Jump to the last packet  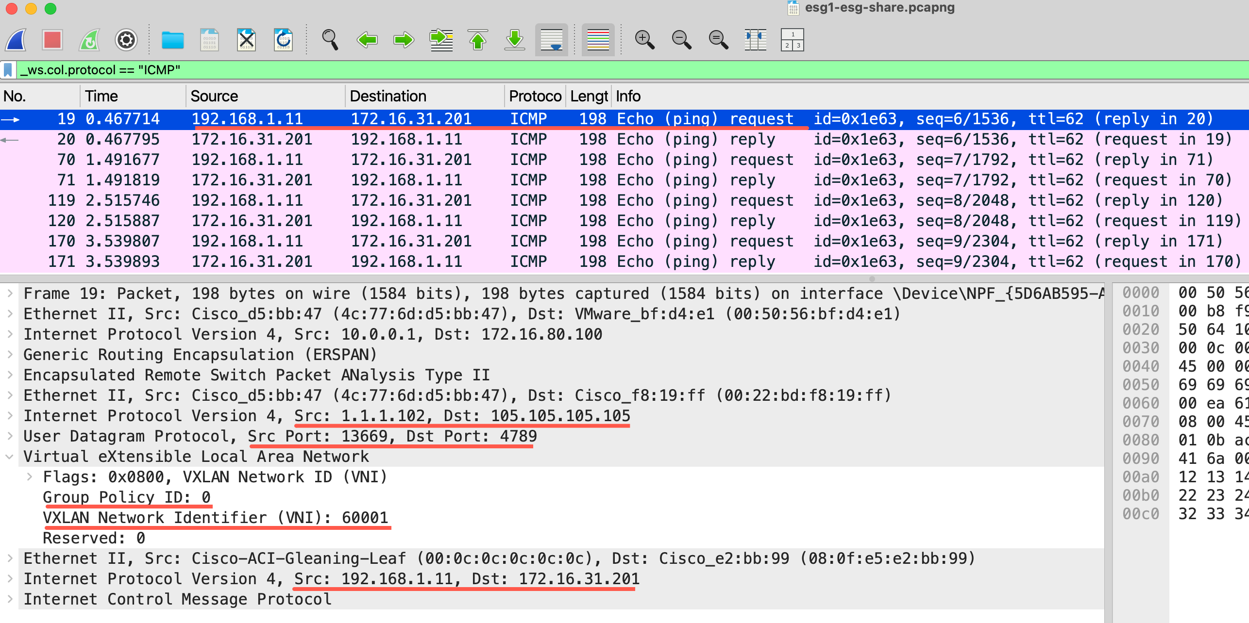515,40
